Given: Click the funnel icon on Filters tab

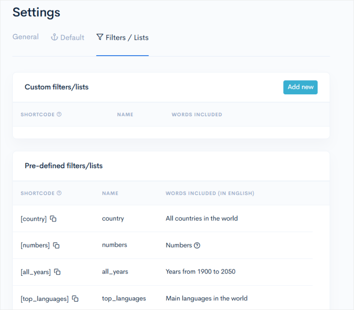Looking at the screenshot, I should [100, 37].
